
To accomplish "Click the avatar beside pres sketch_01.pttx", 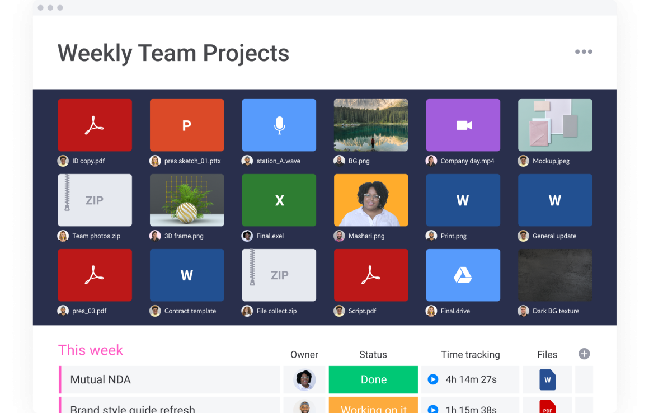I will tap(155, 161).
